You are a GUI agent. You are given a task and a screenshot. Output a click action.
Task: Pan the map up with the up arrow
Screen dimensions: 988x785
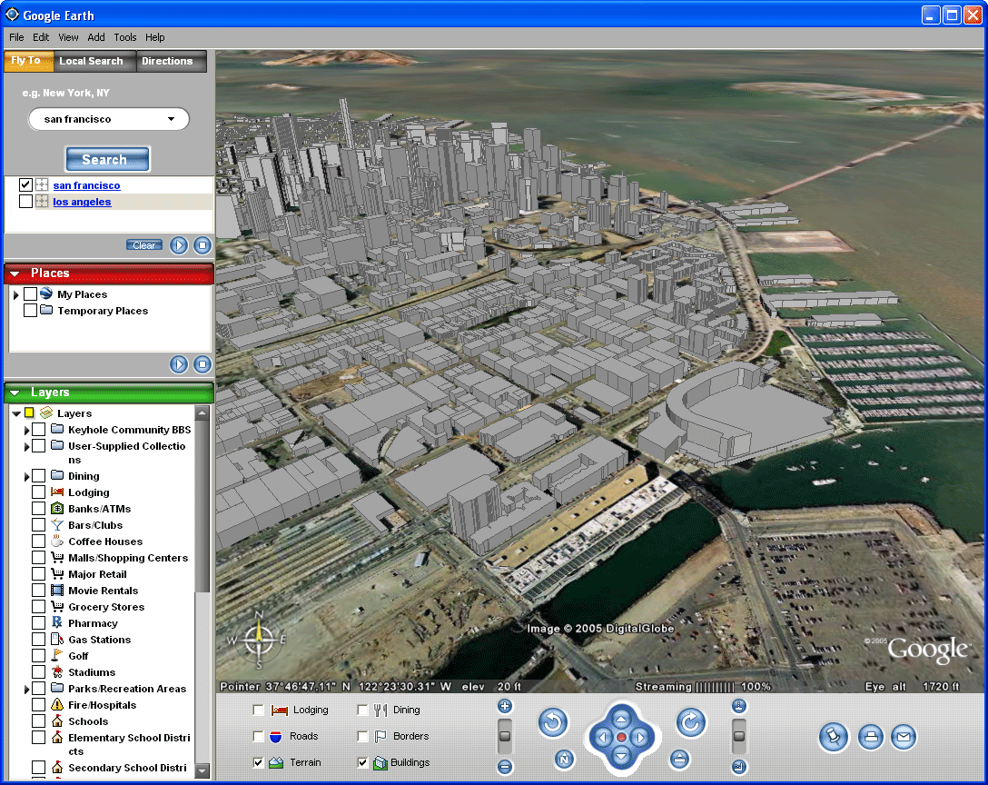click(622, 718)
